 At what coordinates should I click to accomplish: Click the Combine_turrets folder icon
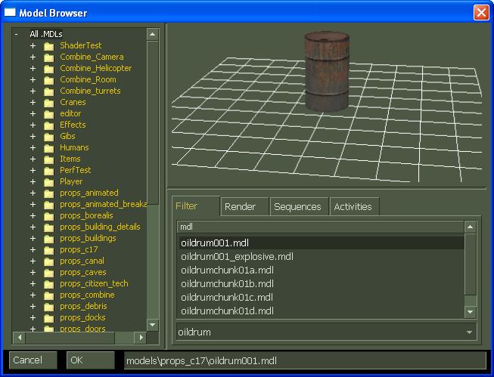coord(49,91)
